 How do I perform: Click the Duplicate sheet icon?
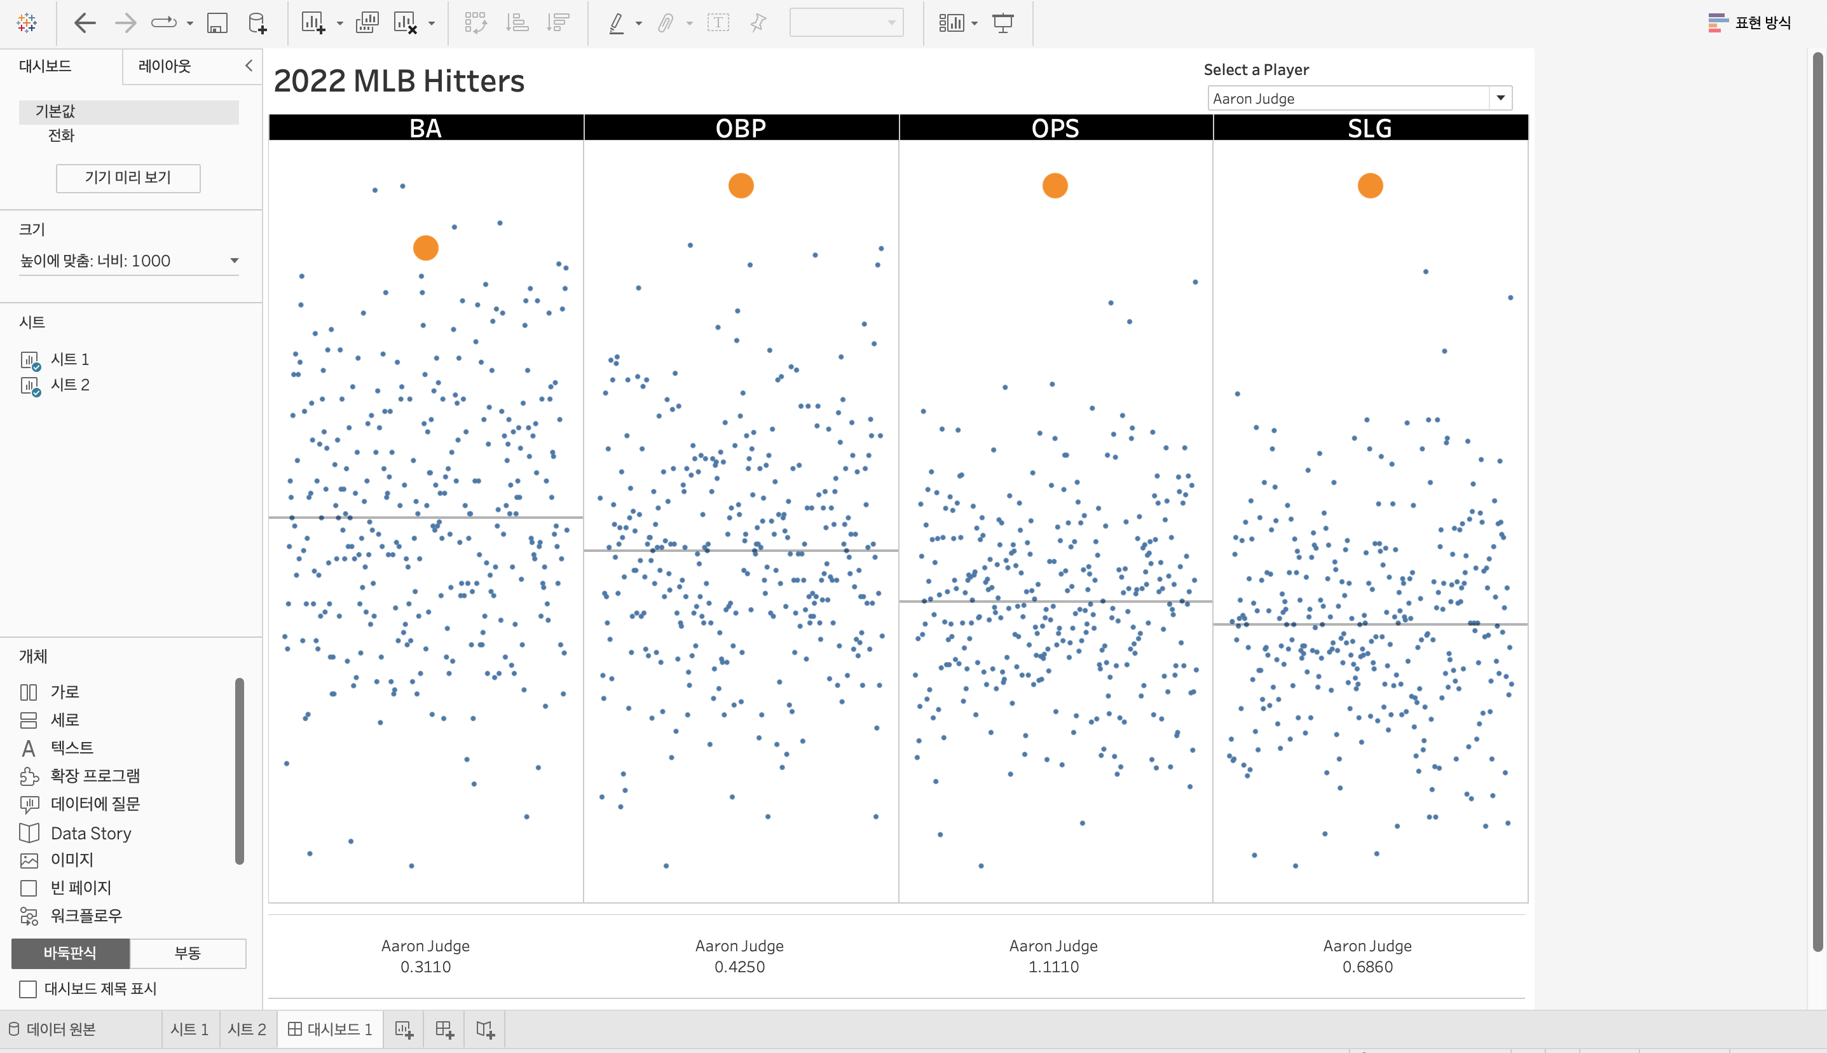(367, 23)
